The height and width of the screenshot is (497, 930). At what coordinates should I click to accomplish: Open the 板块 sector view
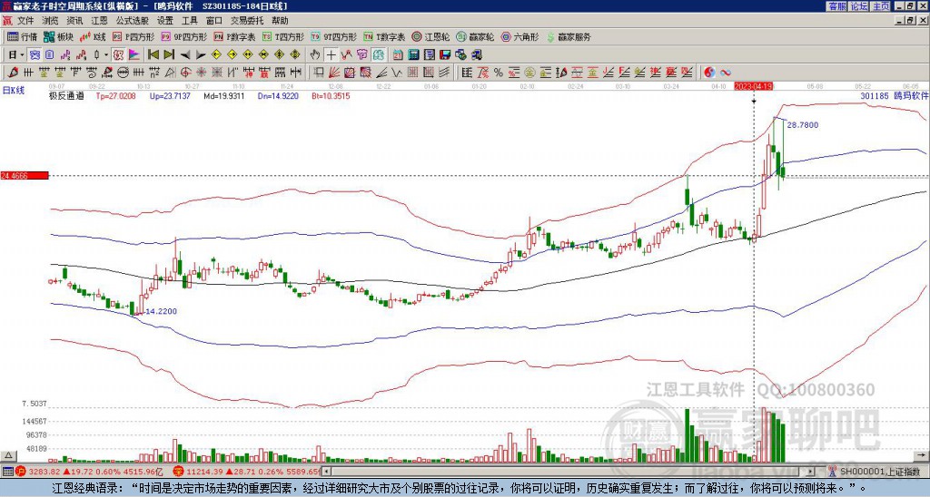click(59, 36)
